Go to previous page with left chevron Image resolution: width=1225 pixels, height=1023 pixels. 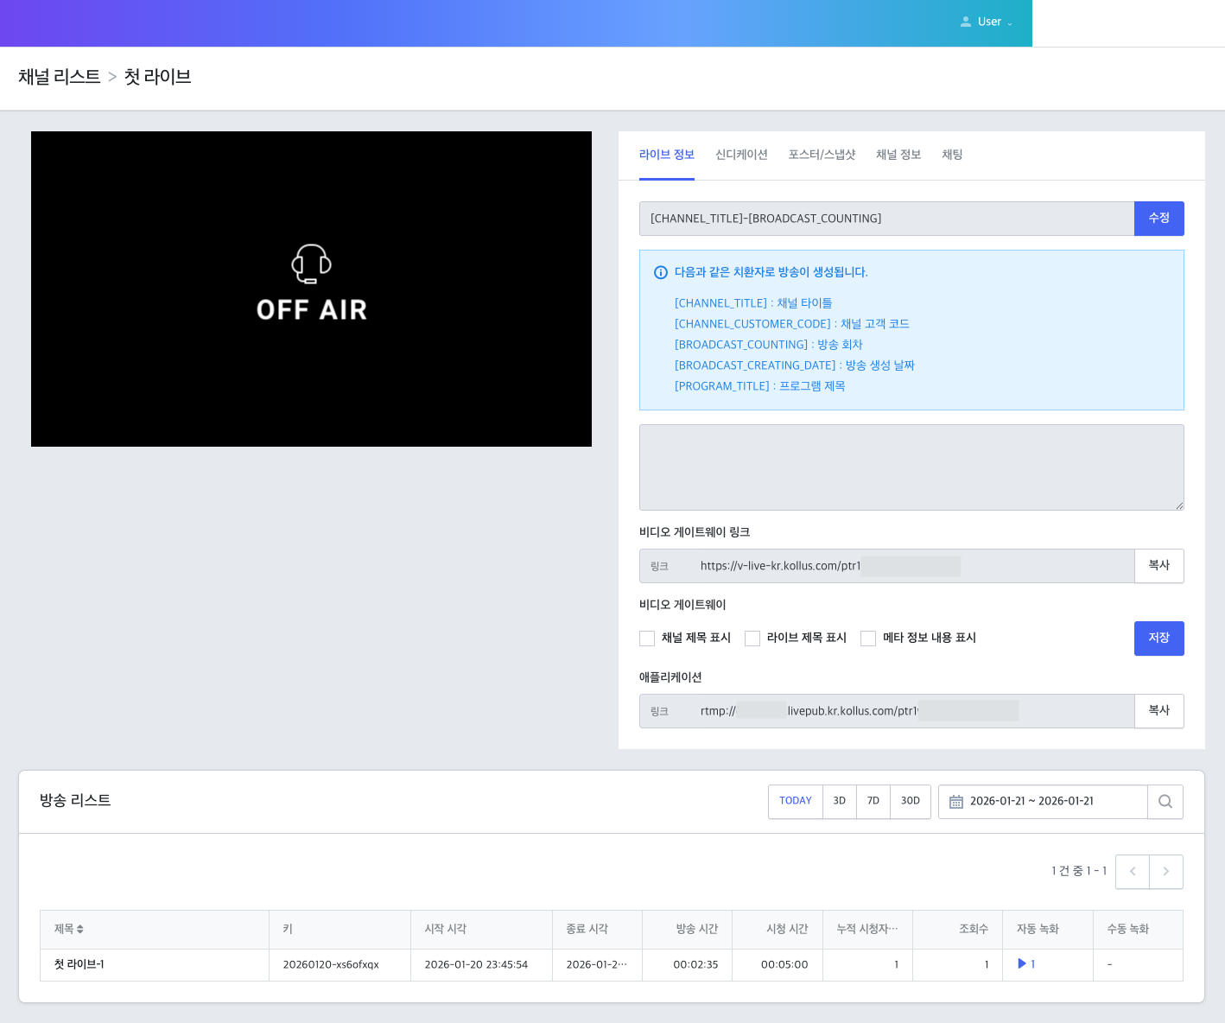pos(1132,872)
